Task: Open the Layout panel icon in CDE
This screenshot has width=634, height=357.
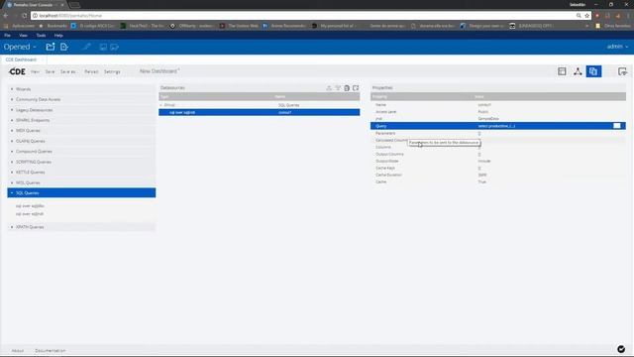Action: pyautogui.click(x=562, y=71)
